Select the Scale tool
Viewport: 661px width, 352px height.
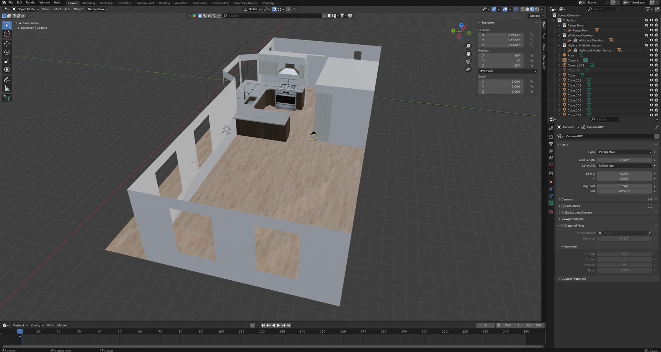(7, 61)
